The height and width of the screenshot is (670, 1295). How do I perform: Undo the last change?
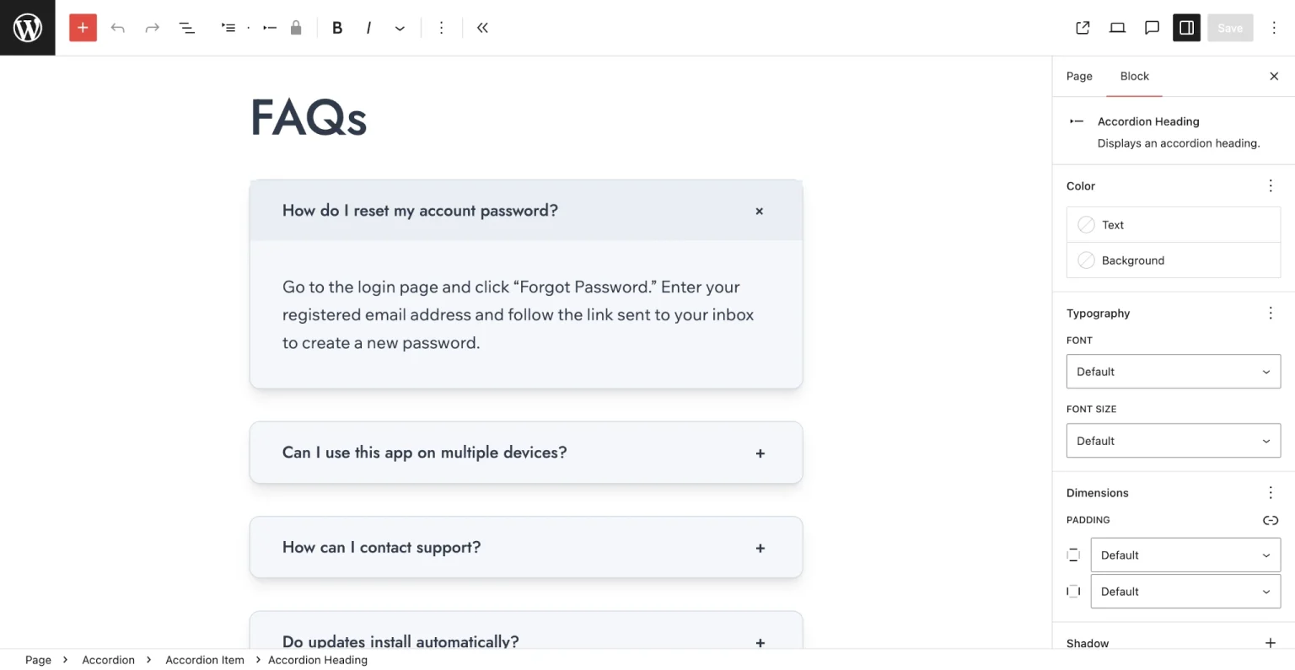point(118,27)
